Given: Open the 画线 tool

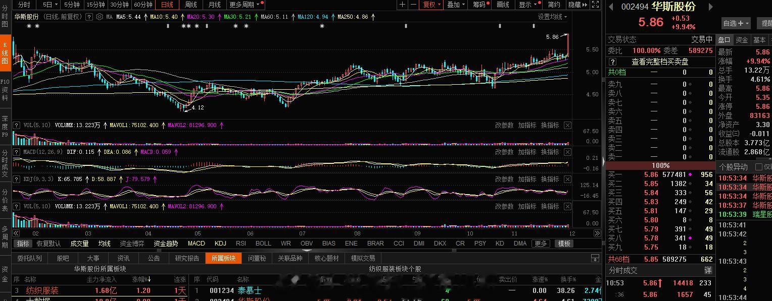Looking at the screenshot, I should pyautogui.click(x=503, y=5).
